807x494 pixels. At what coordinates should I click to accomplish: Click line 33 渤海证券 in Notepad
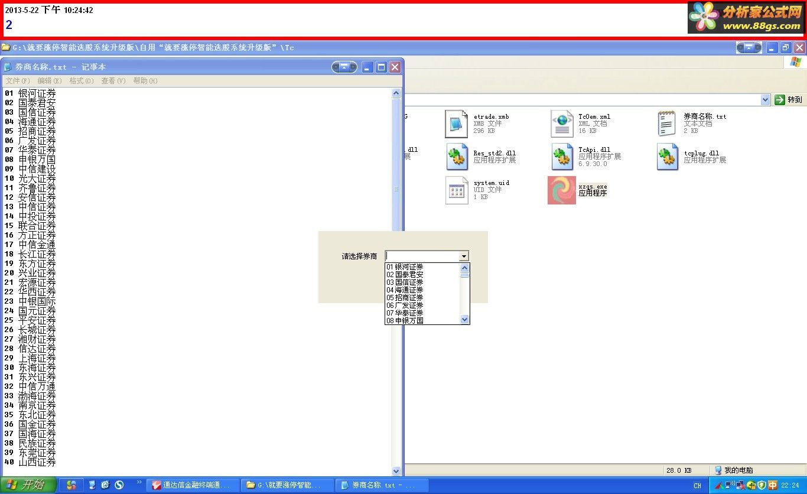[30, 396]
